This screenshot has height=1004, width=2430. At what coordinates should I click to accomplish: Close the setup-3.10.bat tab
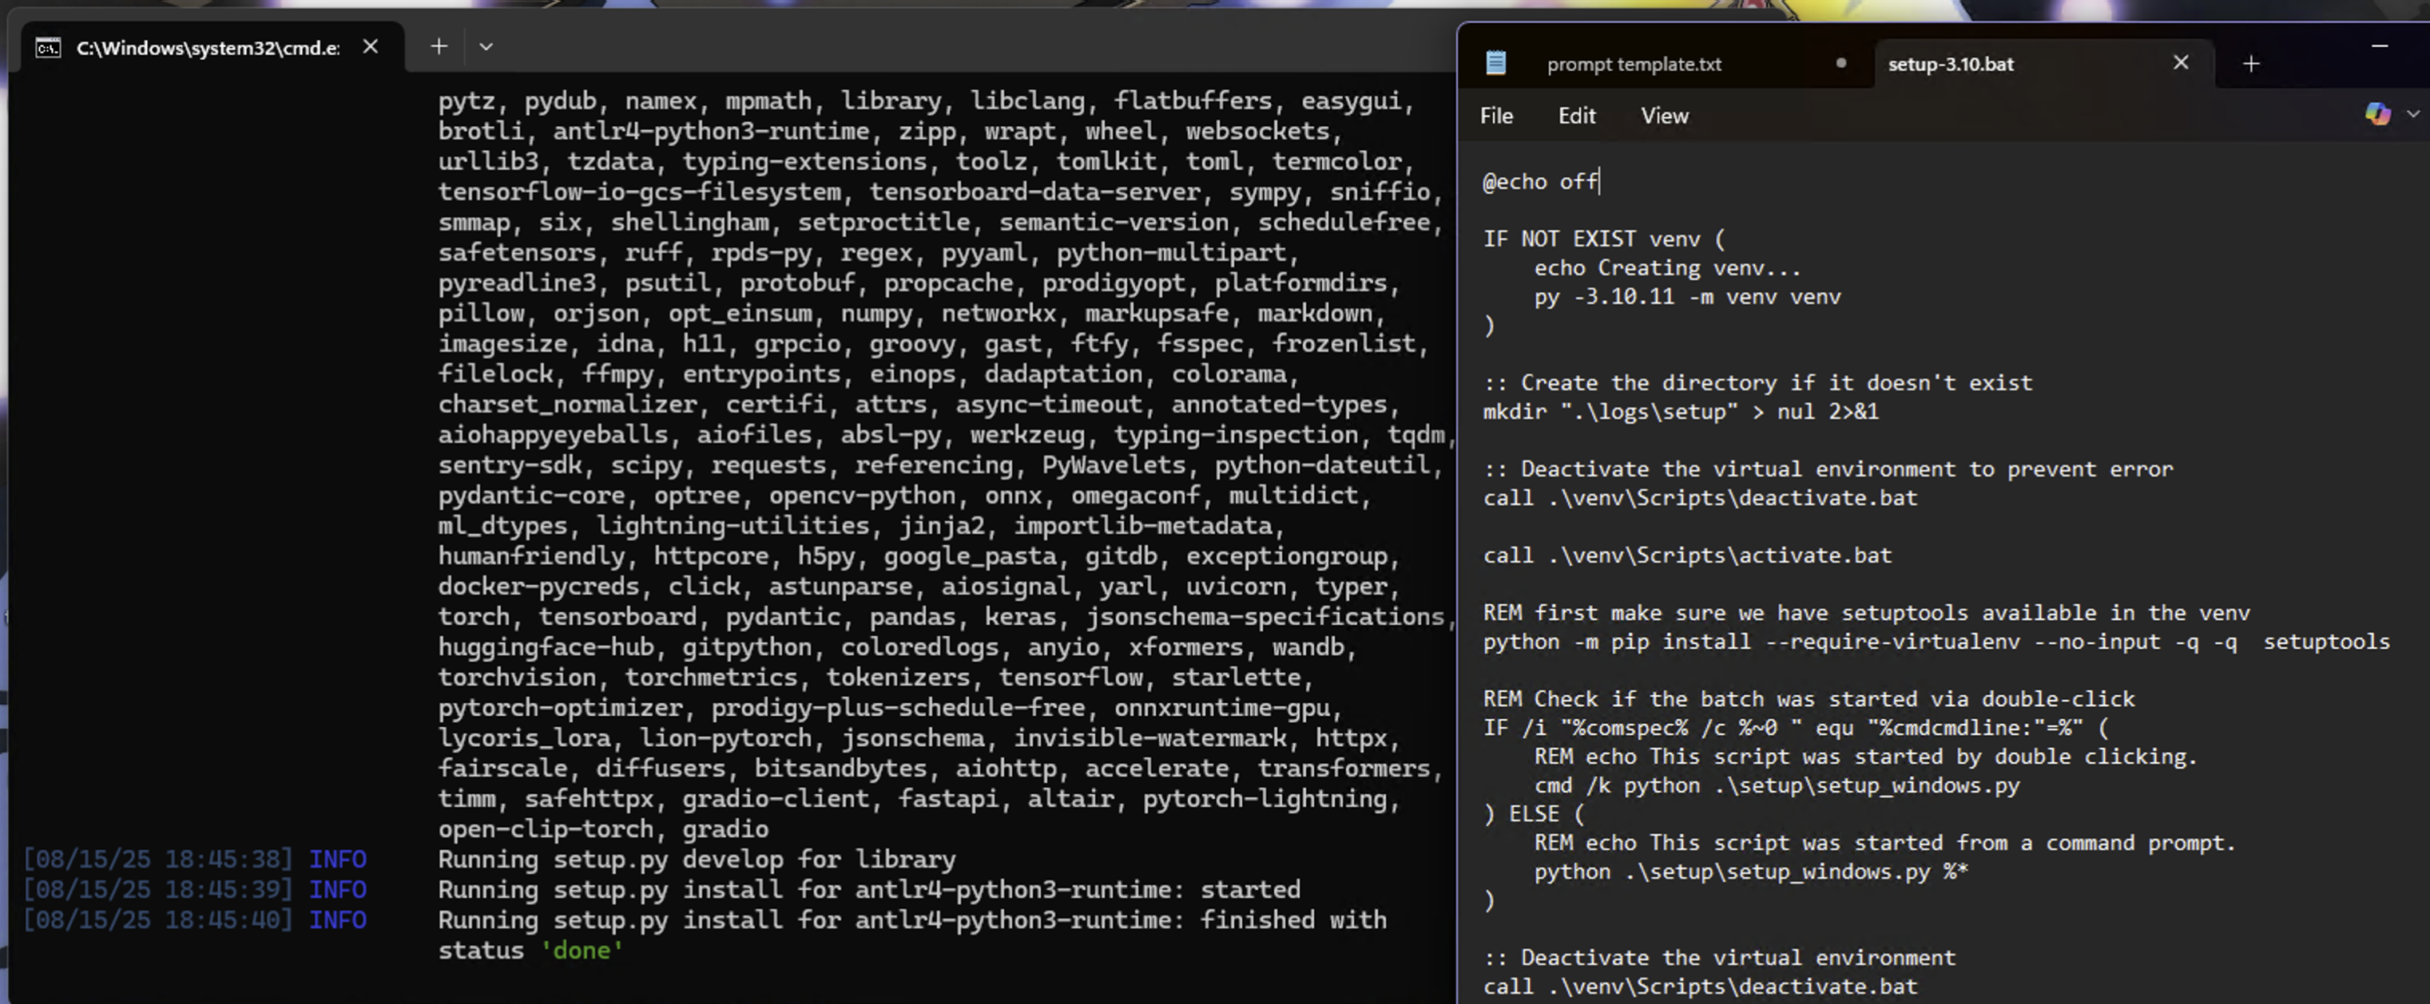point(2181,63)
